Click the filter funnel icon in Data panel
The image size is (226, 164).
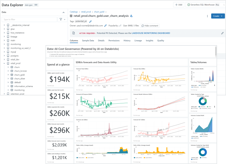pos(61,19)
